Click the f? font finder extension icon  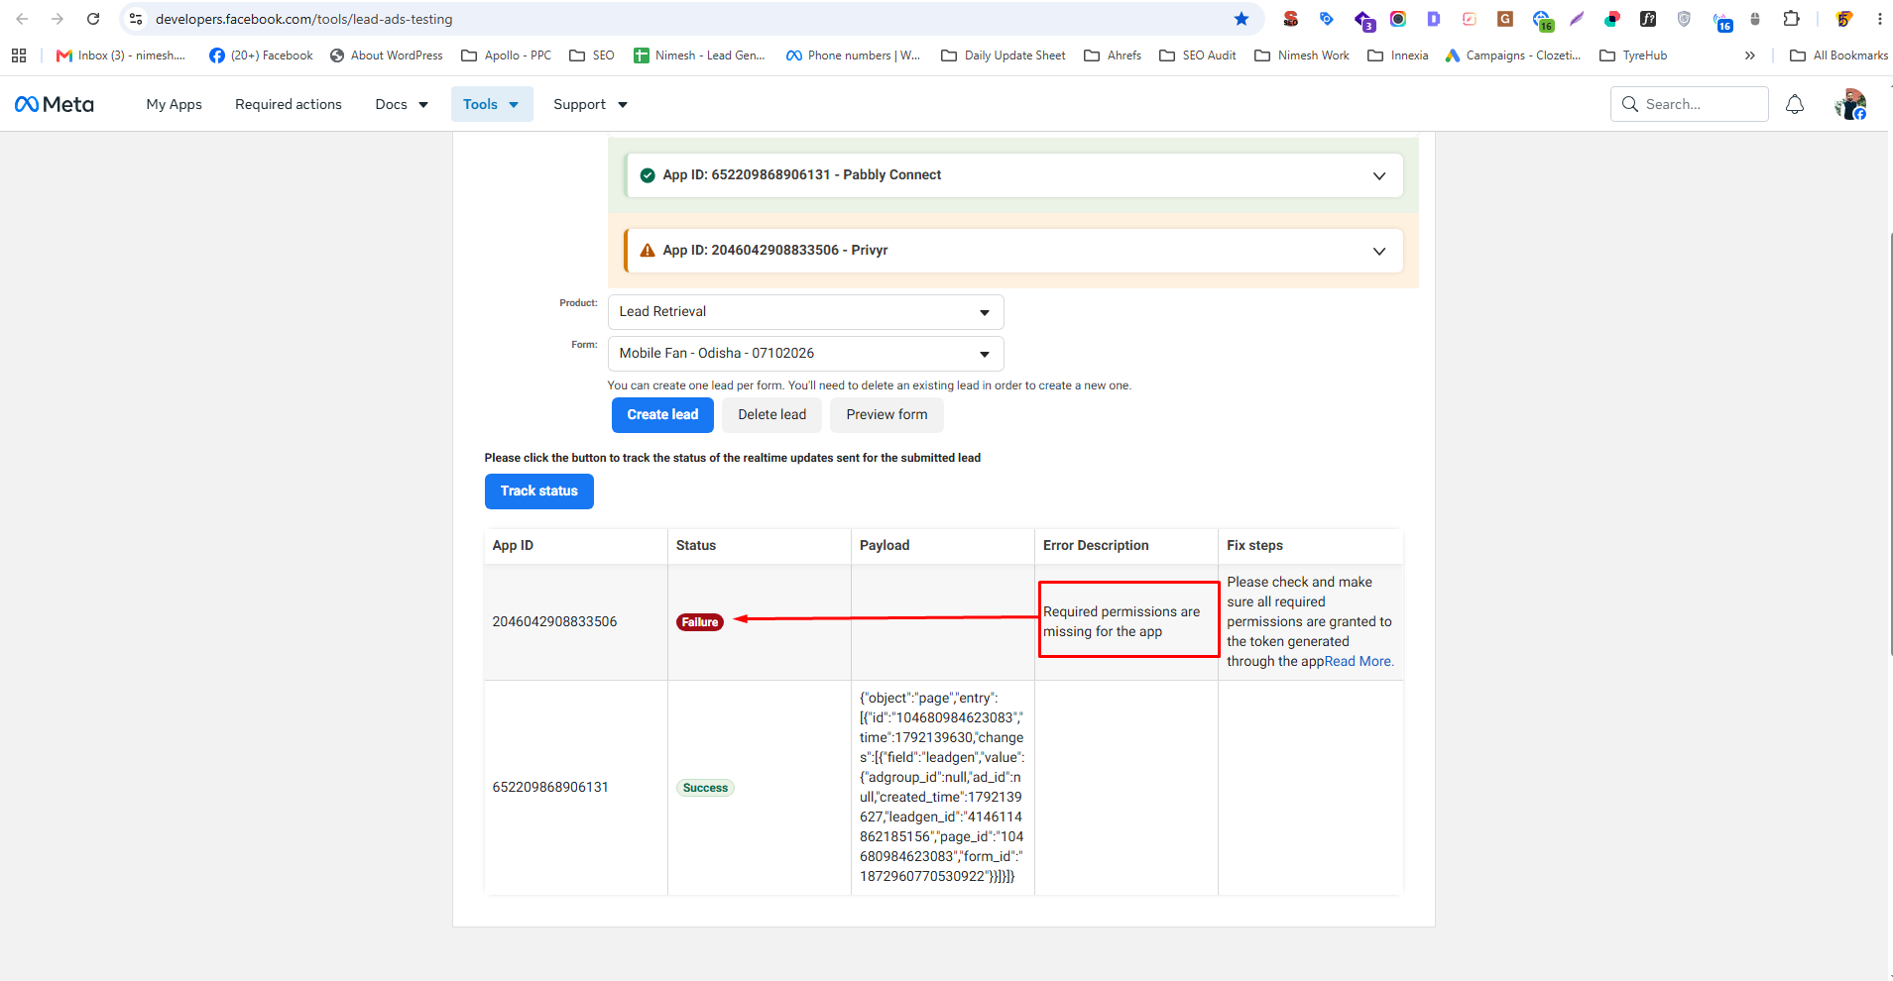point(1648,19)
